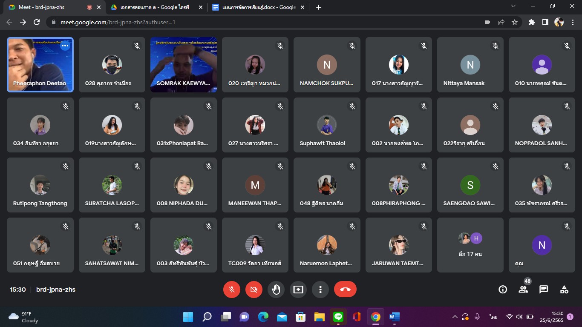The height and width of the screenshot is (327, 582).
Task: Show everyone participants list
Action: (523, 290)
